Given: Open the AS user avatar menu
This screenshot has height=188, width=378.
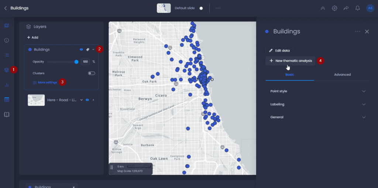Looking at the screenshot, I should [370, 8].
